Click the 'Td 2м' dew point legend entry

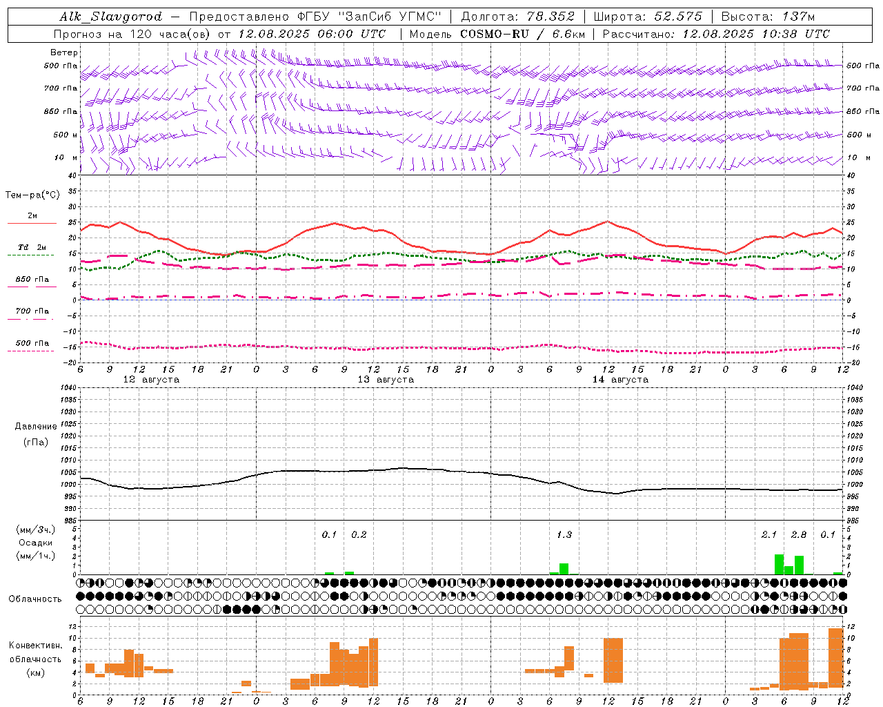[x=32, y=247]
